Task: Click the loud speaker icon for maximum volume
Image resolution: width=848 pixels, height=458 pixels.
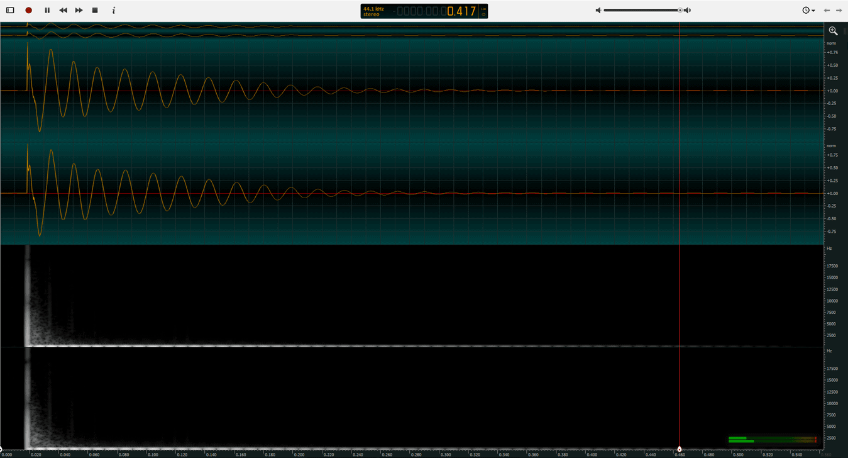Action: (x=688, y=10)
